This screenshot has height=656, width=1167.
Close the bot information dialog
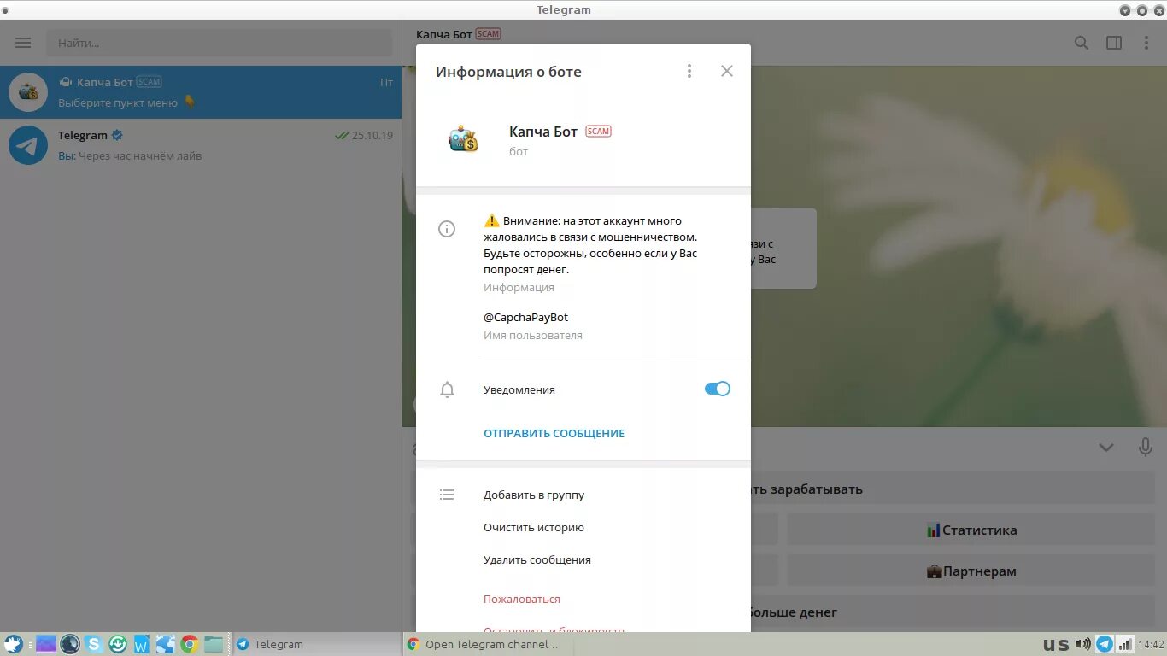(727, 71)
